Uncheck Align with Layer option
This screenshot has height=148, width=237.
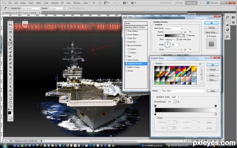point(177,39)
